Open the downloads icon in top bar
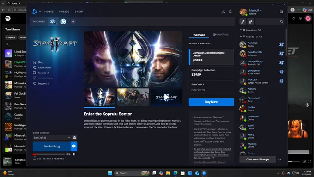Screen dimensions: 314x177 pos(223,12)
